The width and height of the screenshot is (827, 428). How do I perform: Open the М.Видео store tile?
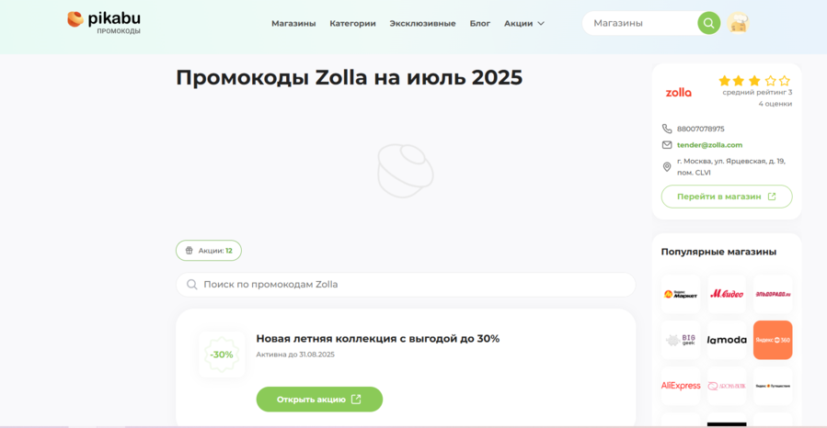[727, 294]
